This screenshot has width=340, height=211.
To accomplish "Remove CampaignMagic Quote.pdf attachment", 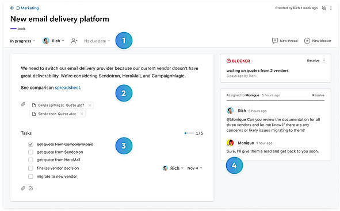I will point(90,106).
